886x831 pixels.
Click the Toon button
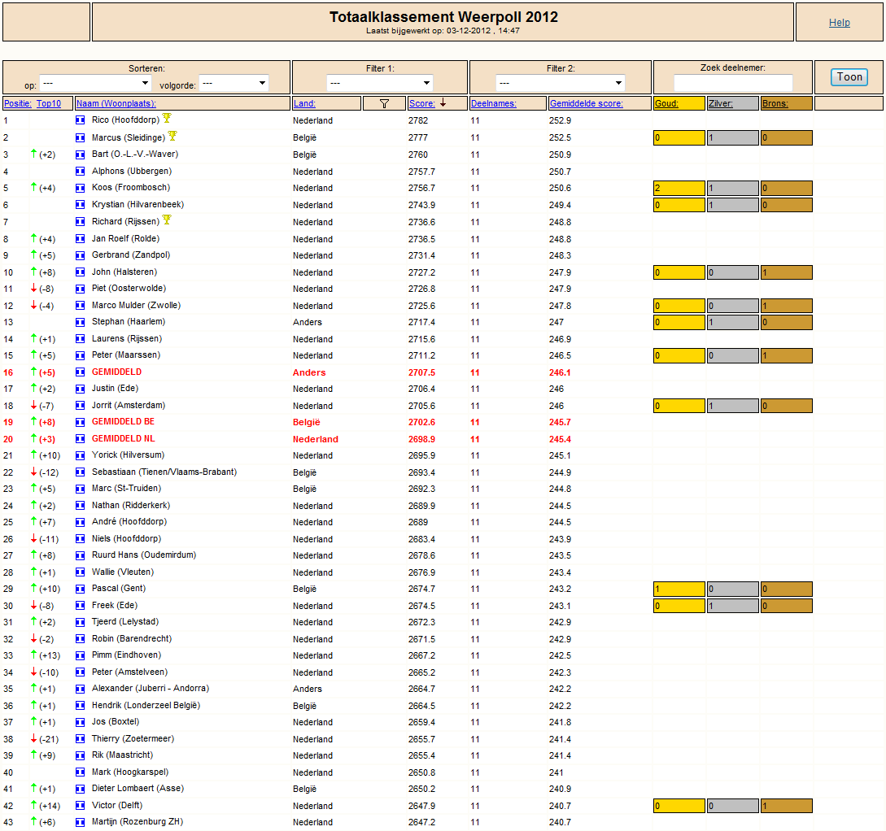(849, 76)
